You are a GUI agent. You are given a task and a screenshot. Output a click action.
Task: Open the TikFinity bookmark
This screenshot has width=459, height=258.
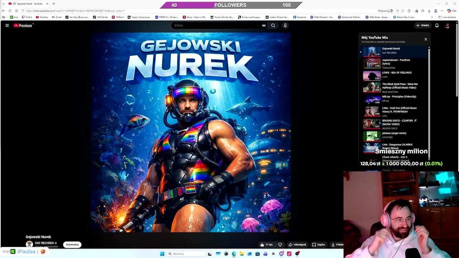118,17
